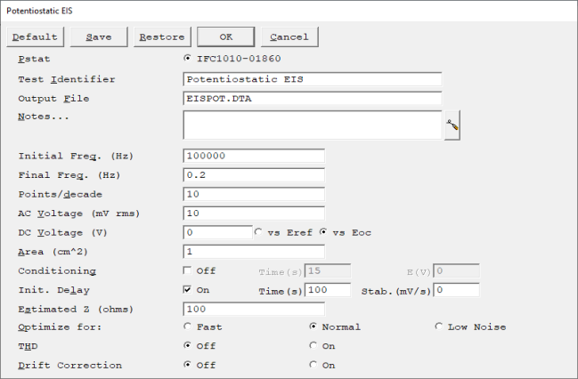Viewport: 578px width, 379px height.
Task: Select the Estimated Z ohms field
Action: pos(254,309)
